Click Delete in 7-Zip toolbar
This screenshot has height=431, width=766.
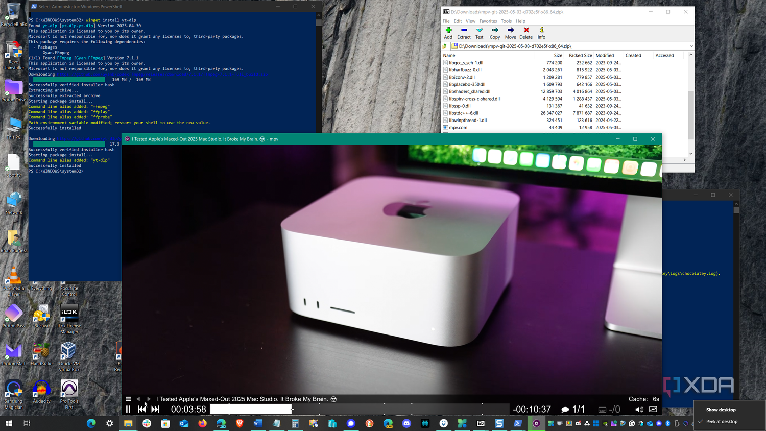pyautogui.click(x=526, y=33)
